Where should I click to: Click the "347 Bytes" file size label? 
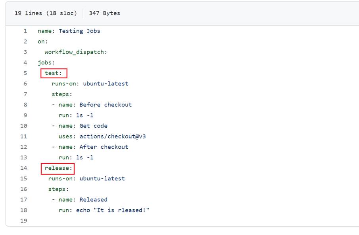[x=104, y=13]
